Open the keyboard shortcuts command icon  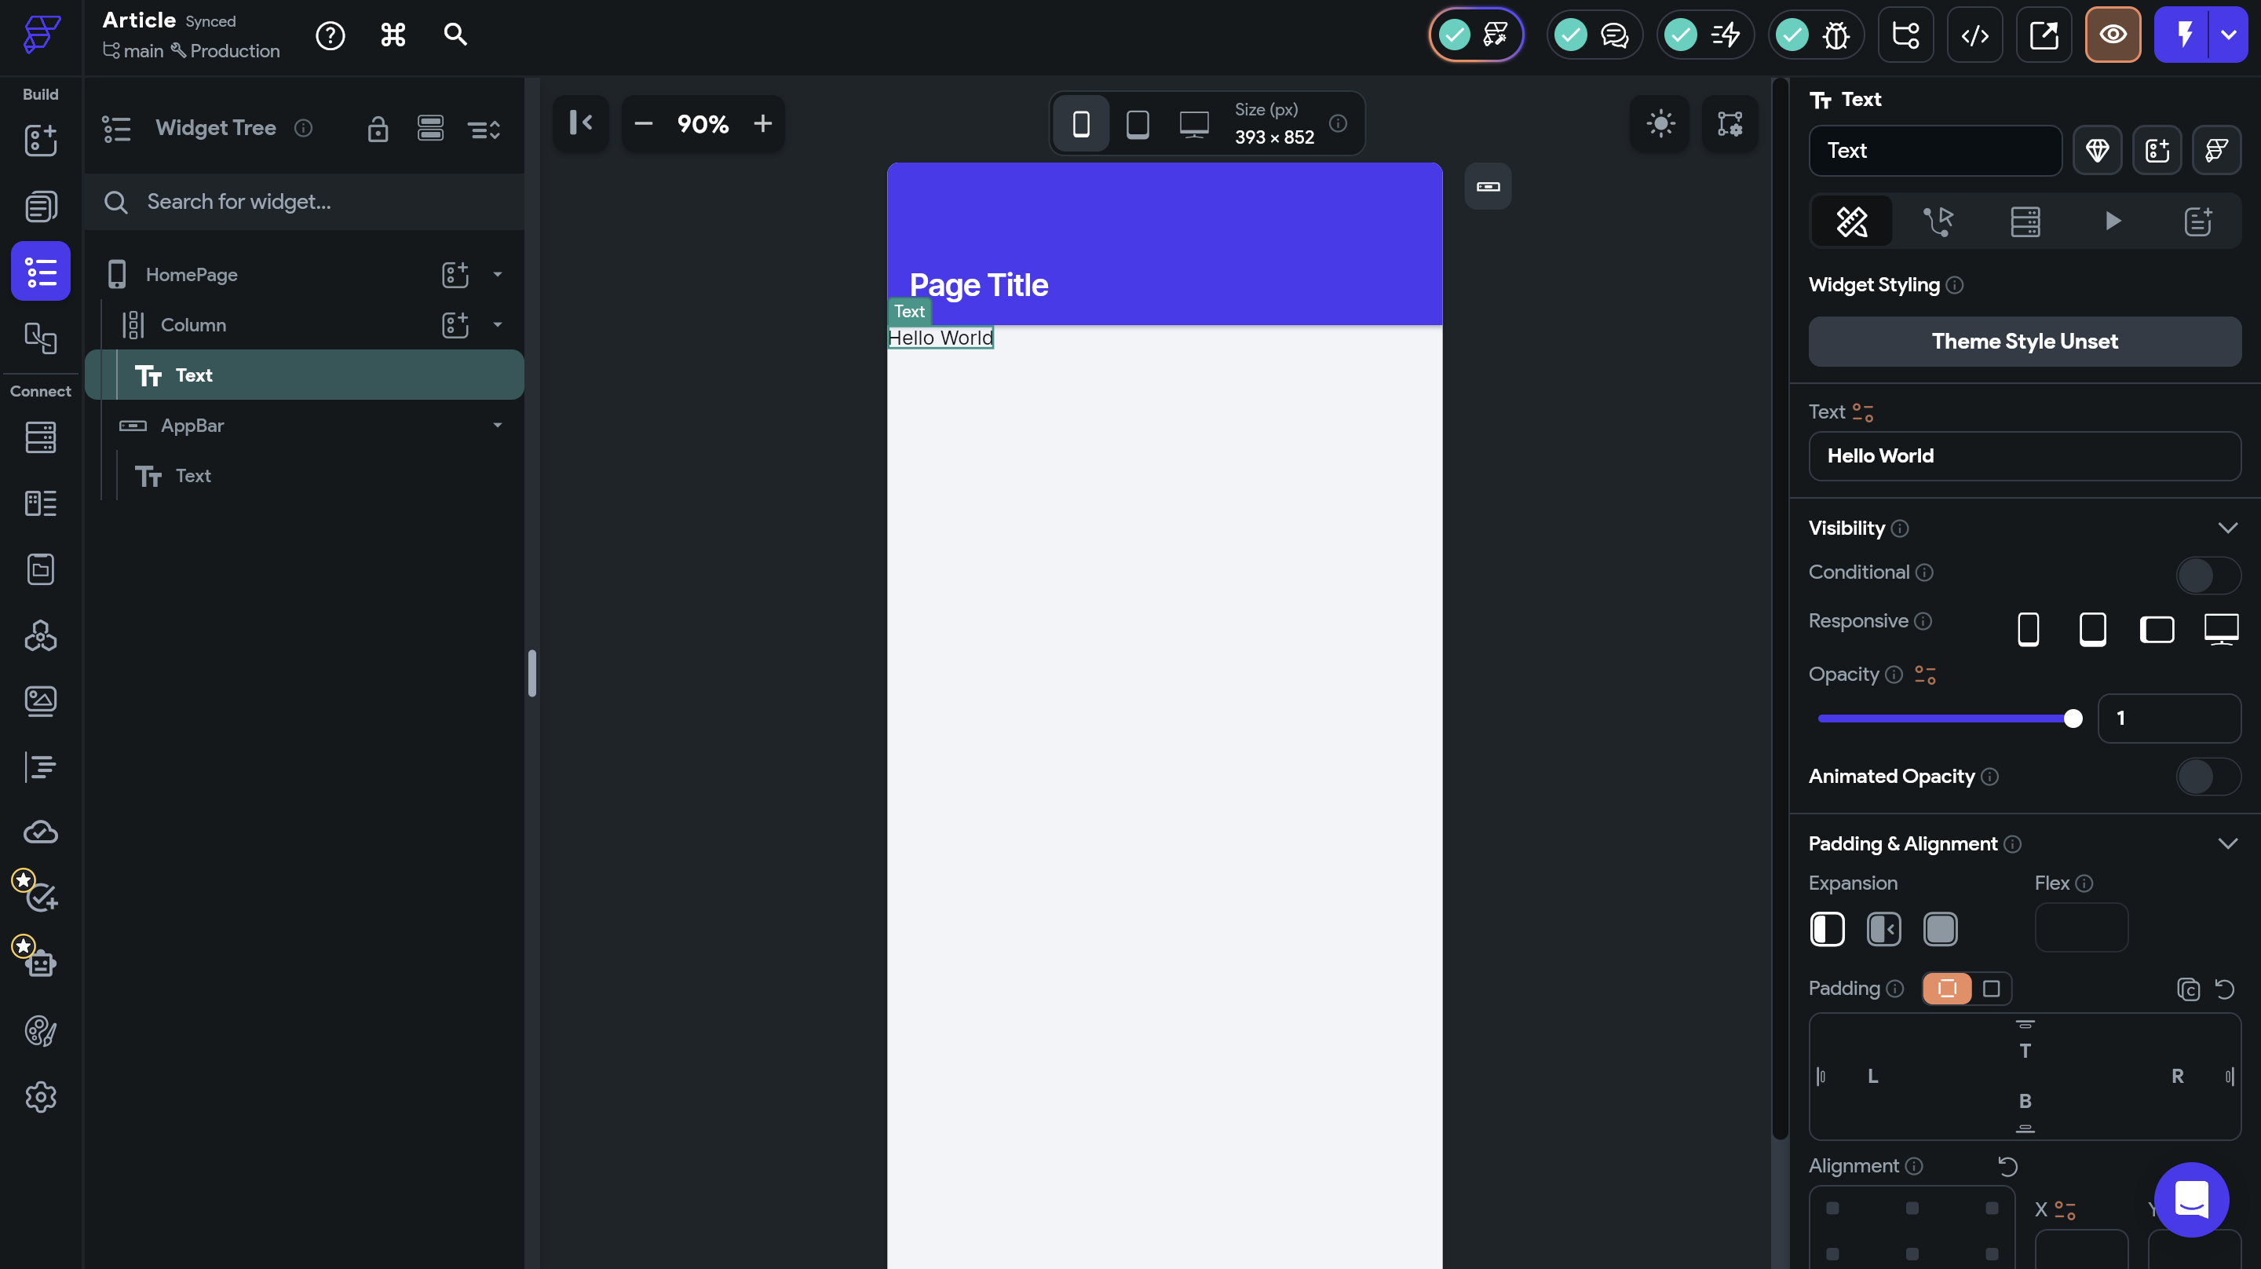click(x=393, y=35)
